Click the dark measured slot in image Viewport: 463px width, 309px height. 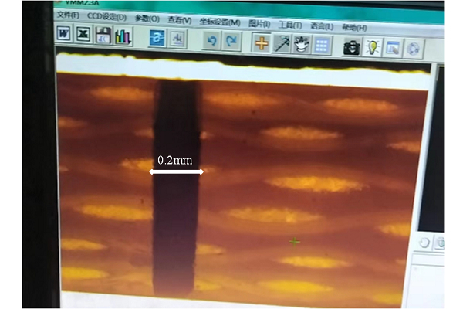[176, 188]
